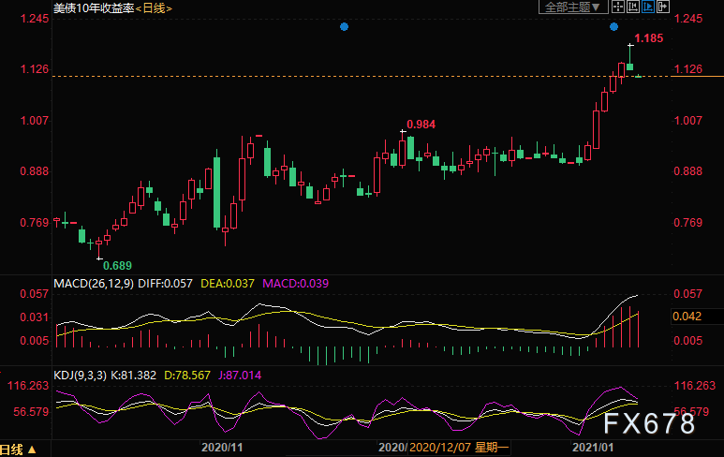The image size is (724, 457).
Task: Click the KDJ(9,3,3) indicator label
Action: (x=80, y=376)
